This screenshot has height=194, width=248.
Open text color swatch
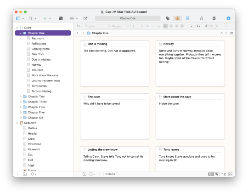pyautogui.click(x=190, y=26)
